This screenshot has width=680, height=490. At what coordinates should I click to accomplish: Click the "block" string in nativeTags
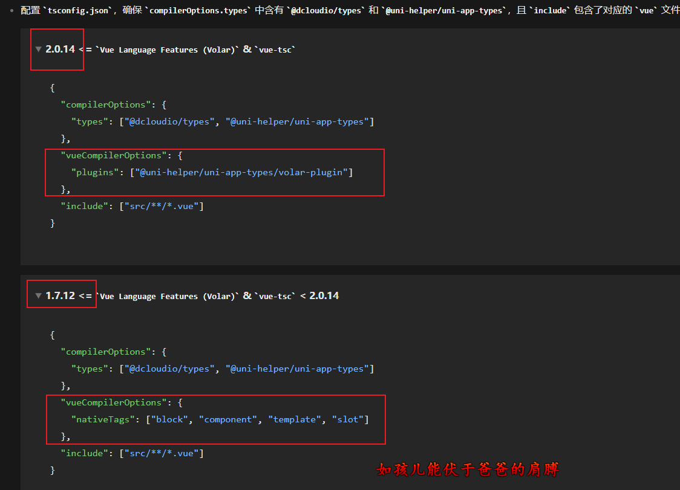click(169, 419)
